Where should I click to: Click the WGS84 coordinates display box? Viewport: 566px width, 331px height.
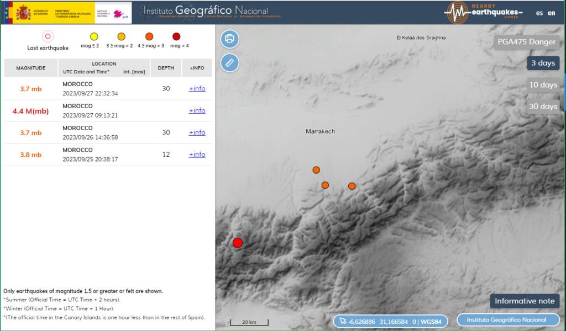pyautogui.click(x=390, y=322)
